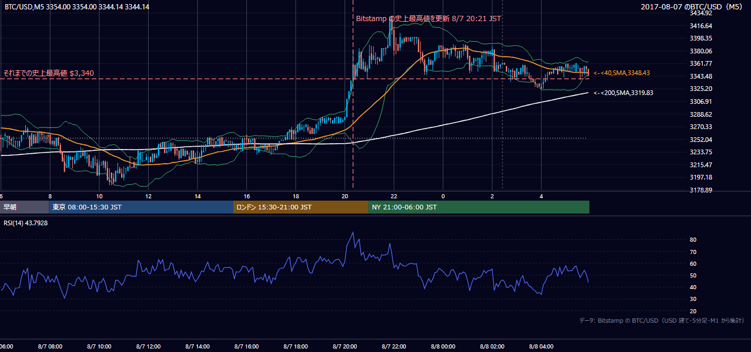This screenshot has width=751, height=352.
Task: Click price scale value 3325.20
Action: pos(701,89)
